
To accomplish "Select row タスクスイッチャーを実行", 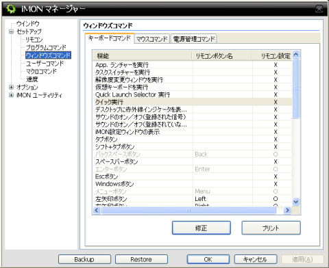I will coord(193,72).
